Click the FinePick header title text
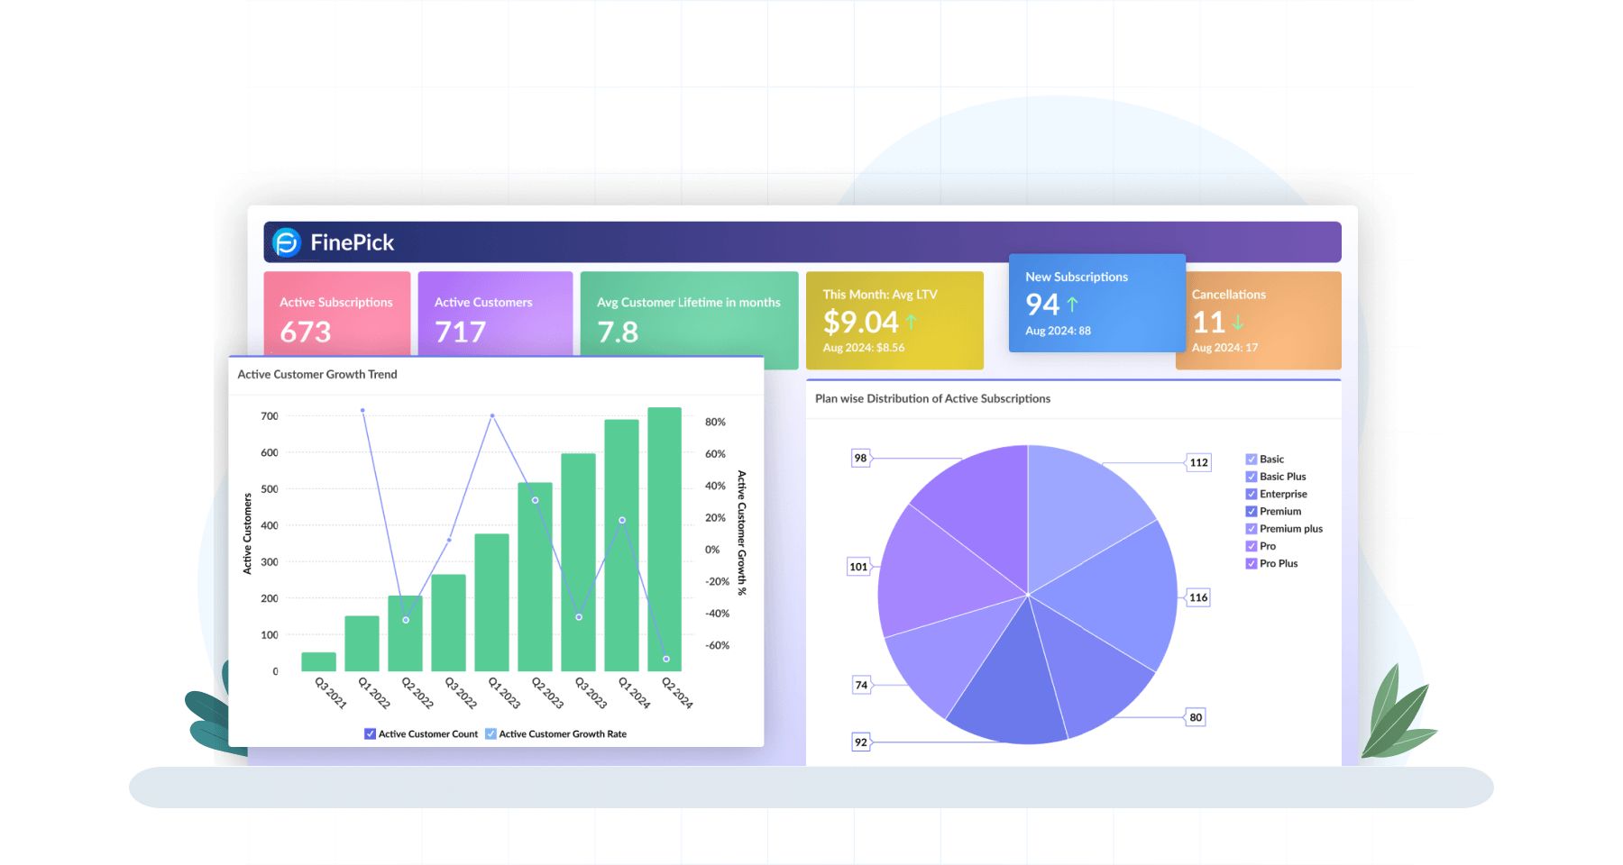This screenshot has width=1623, height=865. pos(353,242)
